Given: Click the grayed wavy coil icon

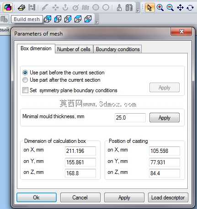Looking at the screenshot, I should 85,7.
